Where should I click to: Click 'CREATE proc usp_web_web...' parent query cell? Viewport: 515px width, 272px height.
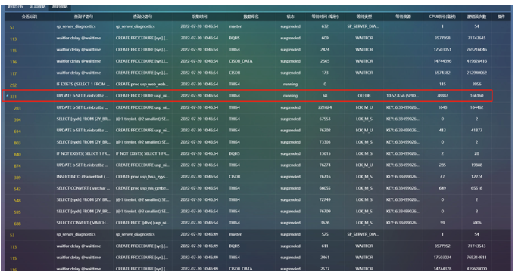[x=142, y=84]
